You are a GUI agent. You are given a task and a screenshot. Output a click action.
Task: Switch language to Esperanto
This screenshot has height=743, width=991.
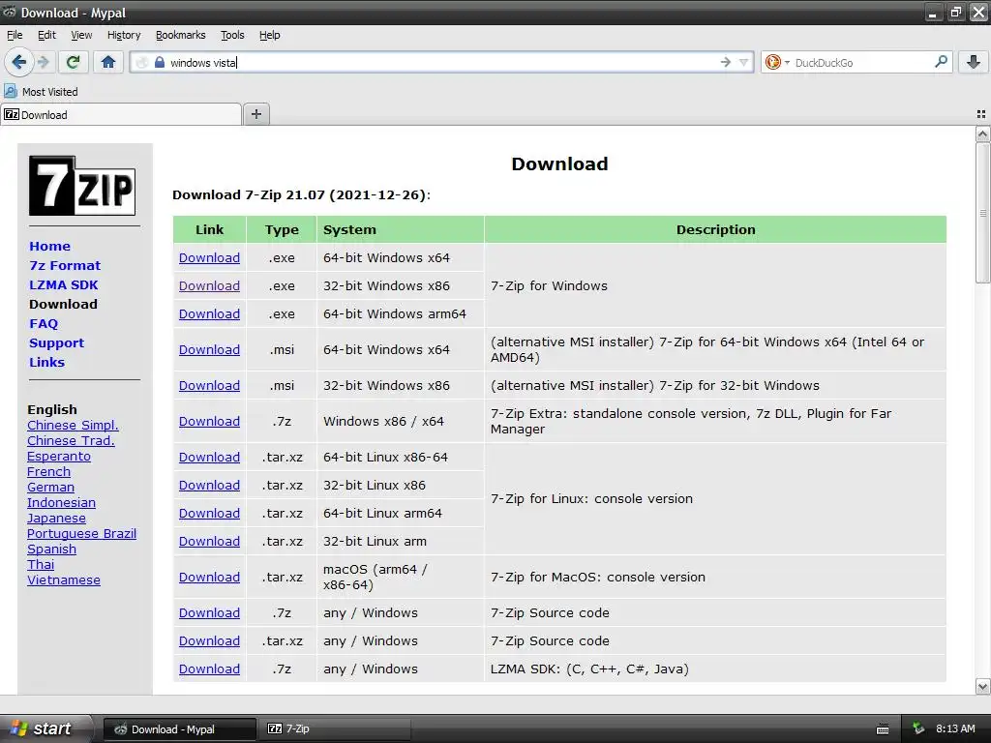[x=59, y=457]
